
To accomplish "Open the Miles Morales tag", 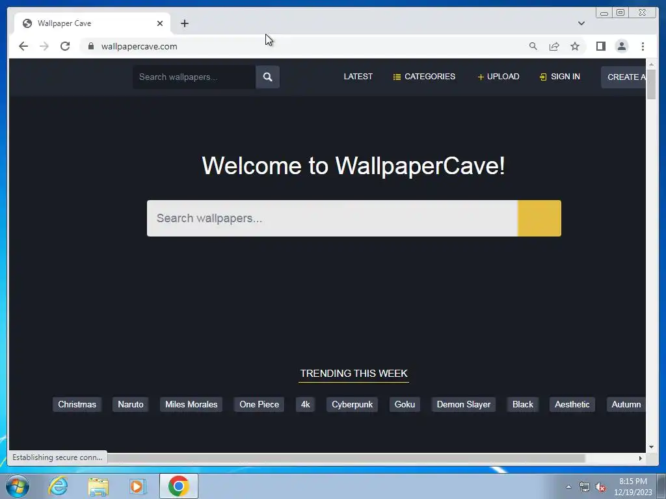I will [x=191, y=404].
